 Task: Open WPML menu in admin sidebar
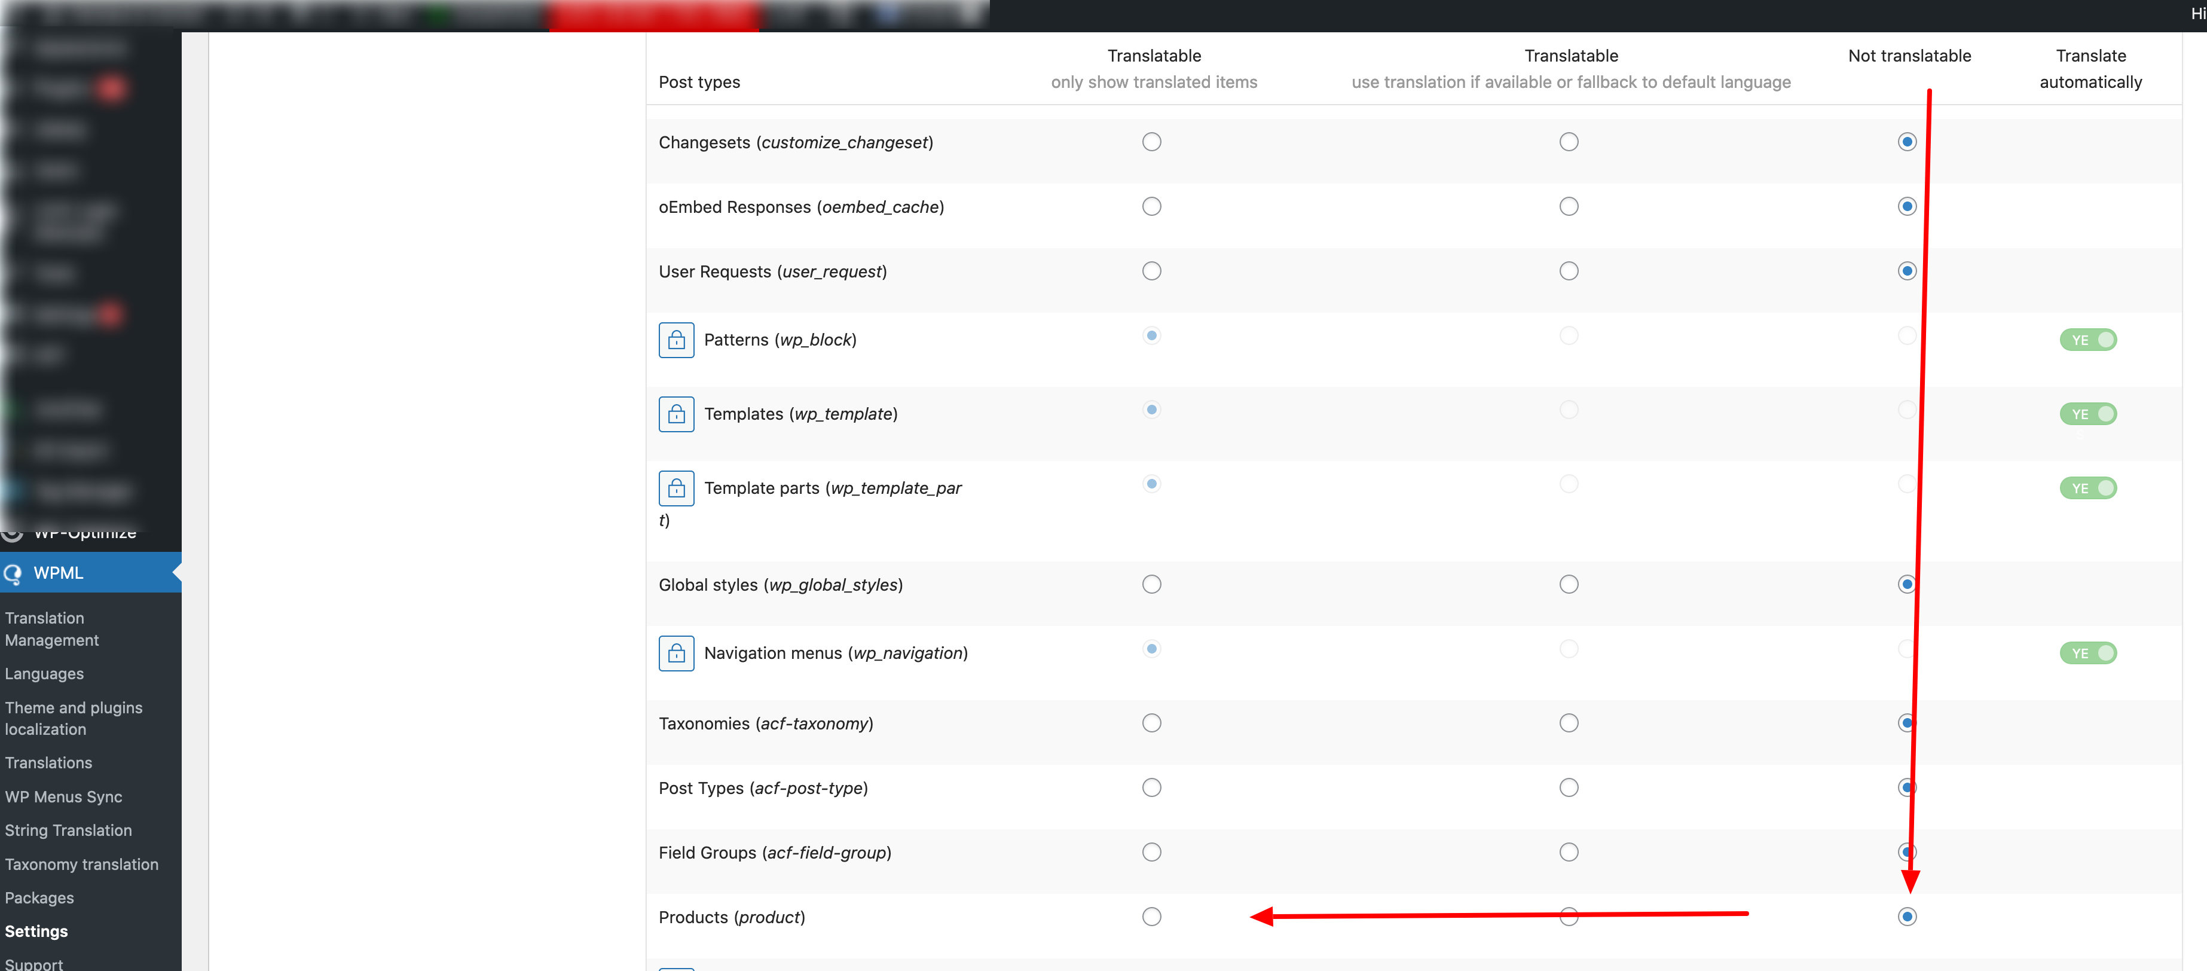pos(91,573)
